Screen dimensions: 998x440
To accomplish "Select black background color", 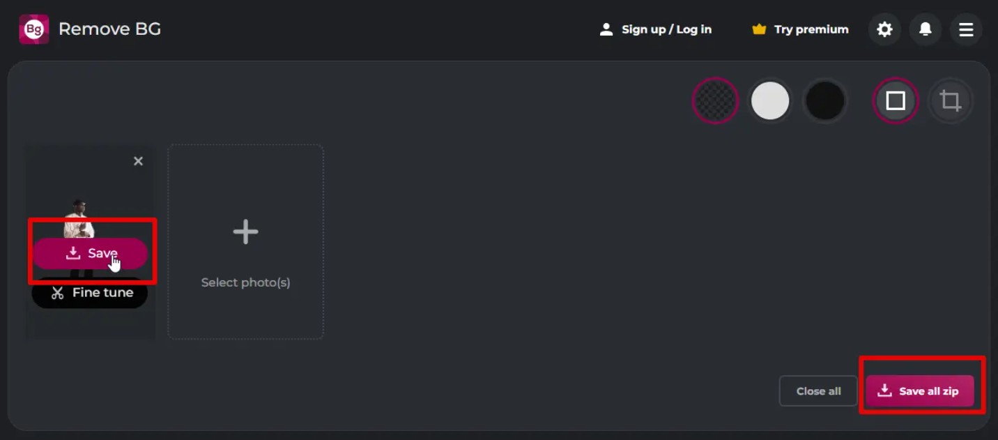I will [825, 101].
